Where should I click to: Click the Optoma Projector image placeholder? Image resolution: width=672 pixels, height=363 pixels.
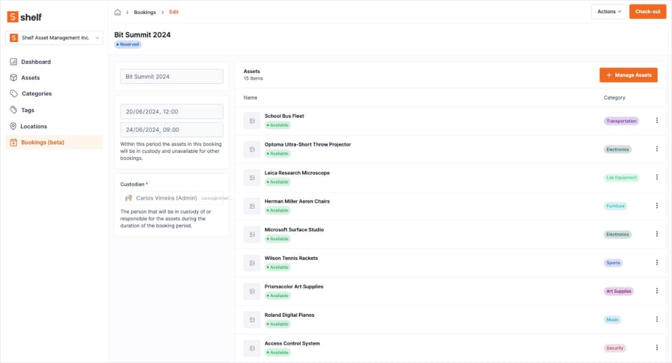tap(252, 149)
